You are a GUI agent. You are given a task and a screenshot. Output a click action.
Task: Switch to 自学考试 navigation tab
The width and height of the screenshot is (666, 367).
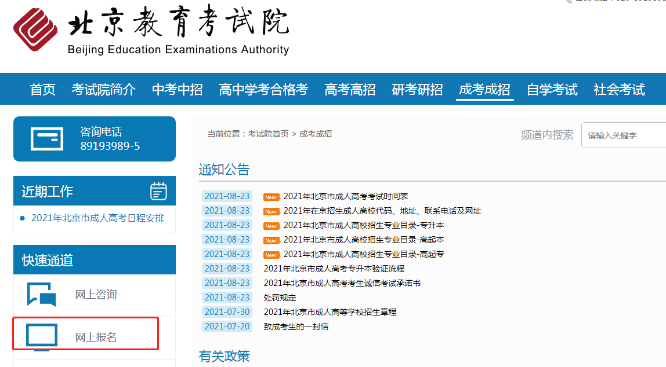[552, 90]
